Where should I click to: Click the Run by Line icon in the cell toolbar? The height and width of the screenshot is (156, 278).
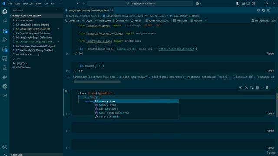(241, 88)
